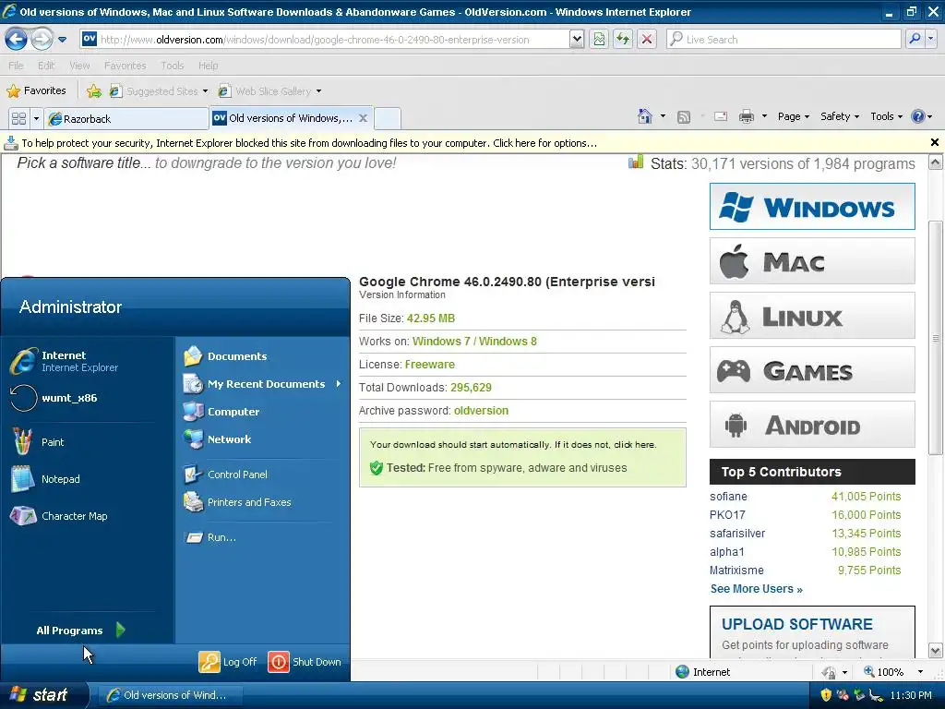Click Add to Favorites Bar icon
Screen dimensions: 945x709
(94, 91)
